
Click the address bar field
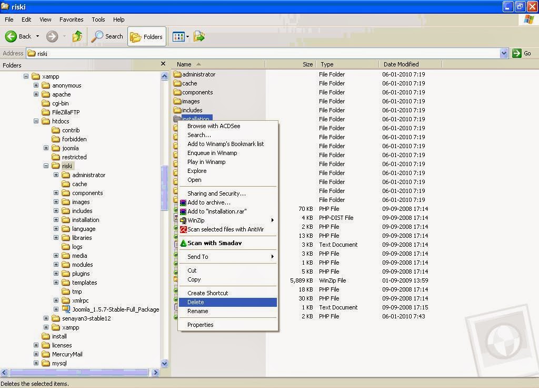tap(263, 53)
